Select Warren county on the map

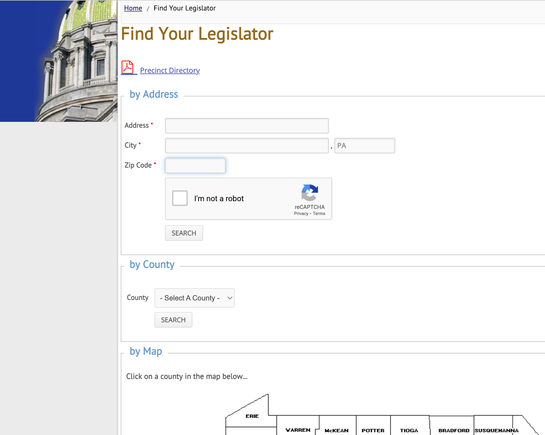(x=298, y=430)
